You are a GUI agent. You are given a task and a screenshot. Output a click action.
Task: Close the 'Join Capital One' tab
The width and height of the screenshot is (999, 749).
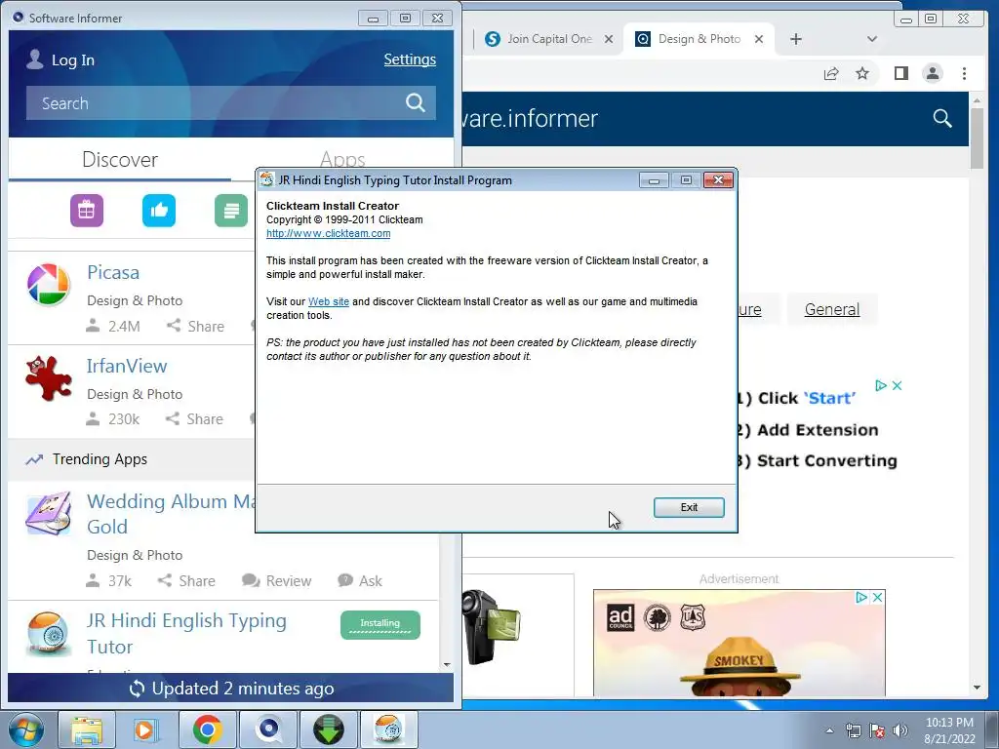tap(609, 39)
